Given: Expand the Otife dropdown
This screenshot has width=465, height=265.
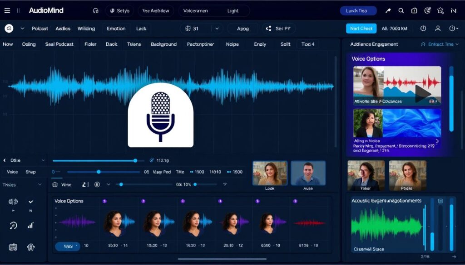Looking at the screenshot, I should [x=43, y=160].
